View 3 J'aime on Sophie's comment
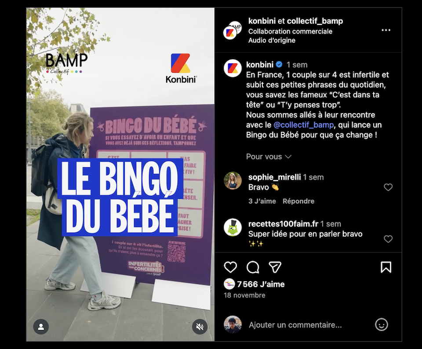Viewport: 422px width, 349px height. point(262,201)
